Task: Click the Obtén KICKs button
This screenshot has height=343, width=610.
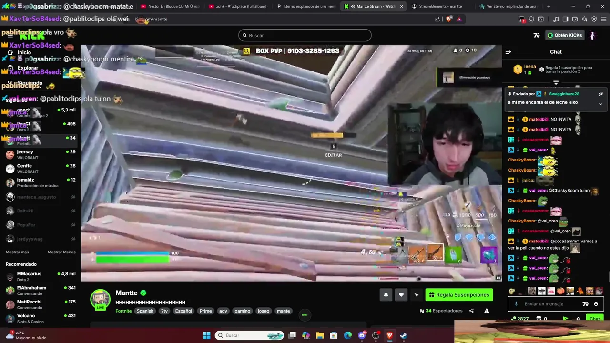Action: 565,35
